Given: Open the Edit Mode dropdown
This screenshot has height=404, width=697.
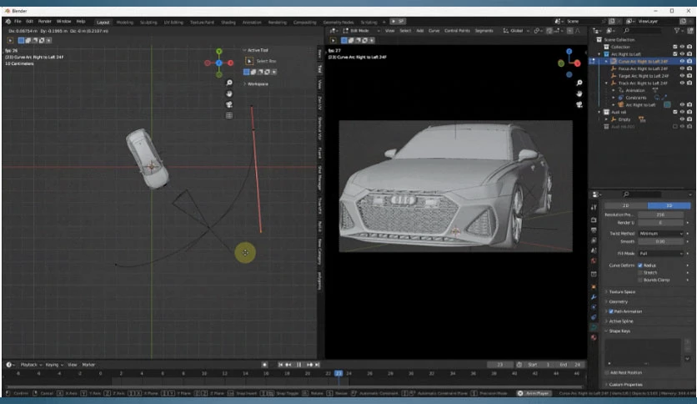Looking at the screenshot, I should pyautogui.click(x=361, y=31).
